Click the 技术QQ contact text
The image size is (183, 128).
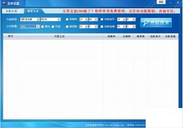[x=136, y=125]
